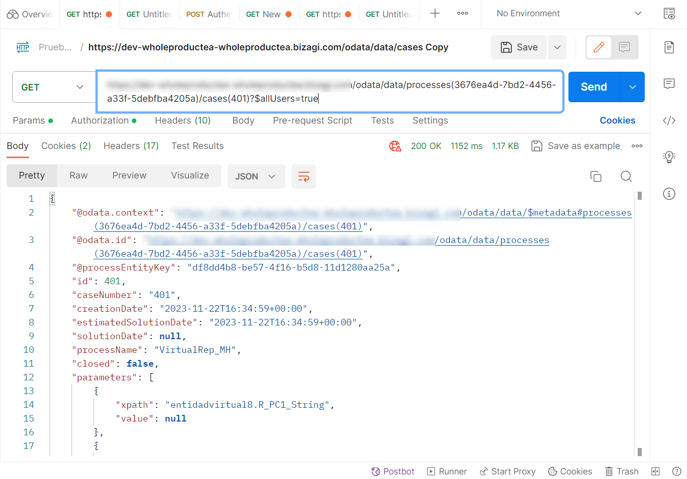Viewport: 687px width, 479px height.
Task: Open the JSON format dropdown
Action: pos(256,176)
